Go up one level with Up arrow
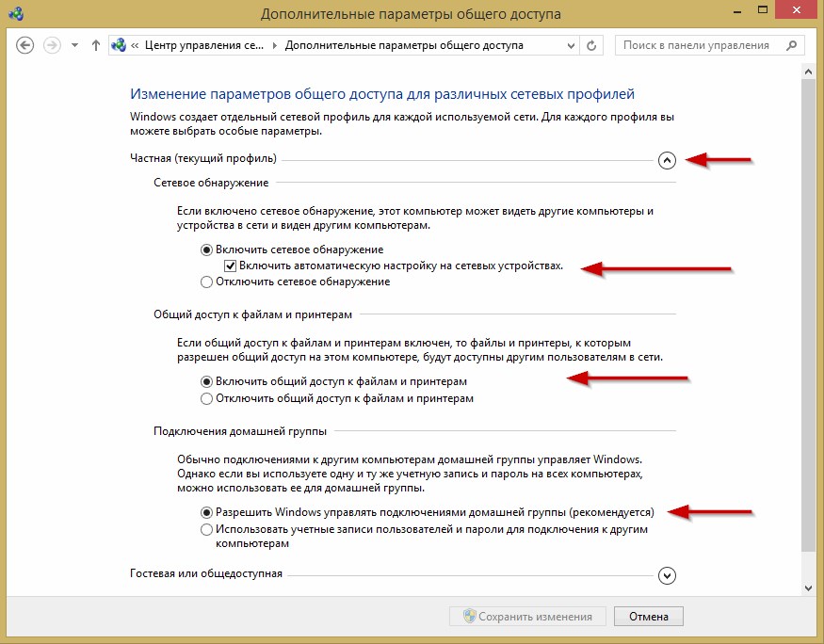Image resolution: width=824 pixels, height=644 pixels. point(96,45)
